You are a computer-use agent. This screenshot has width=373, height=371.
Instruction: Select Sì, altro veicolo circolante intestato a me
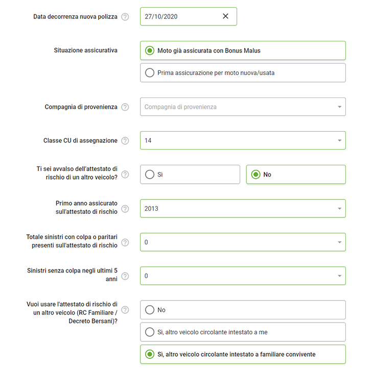click(x=150, y=332)
